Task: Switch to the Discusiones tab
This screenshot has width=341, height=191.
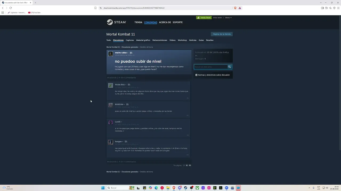Action: tap(118, 40)
